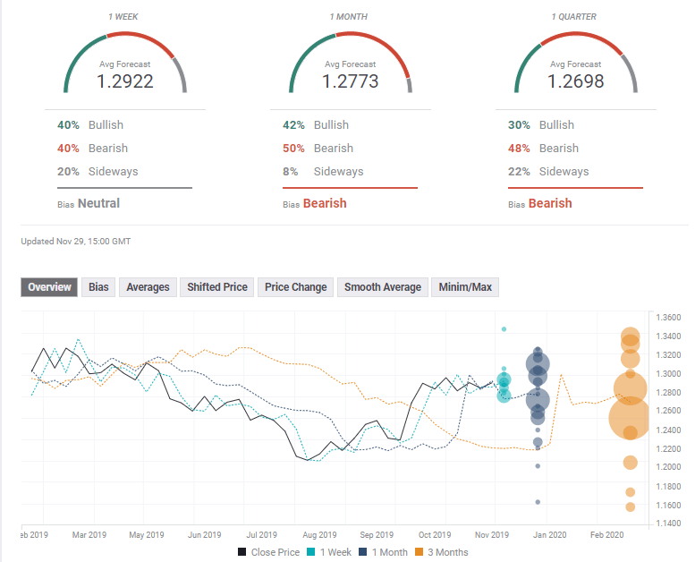The image size is (695, 562).
Task: Select the Averages tab
Action: point(148,287)
